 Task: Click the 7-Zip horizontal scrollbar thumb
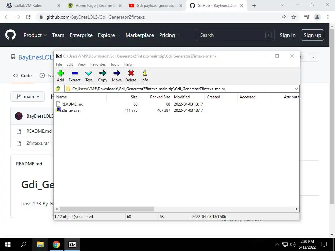tap(107, 209)
